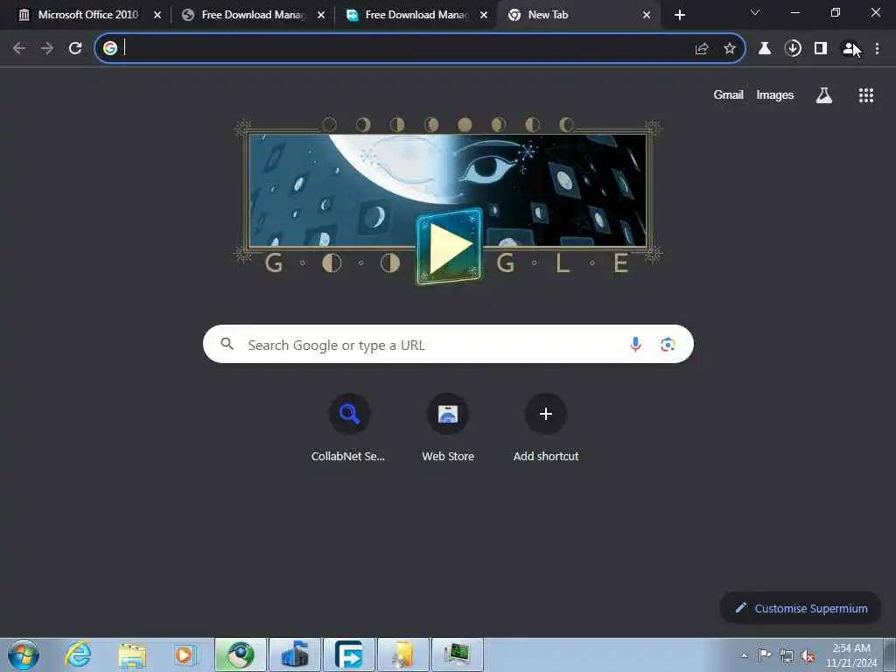This screenshot has width=896, height=672.
Task: Click the Google icon in address bar
Action: pyautogui.click(x=110, y=48)
